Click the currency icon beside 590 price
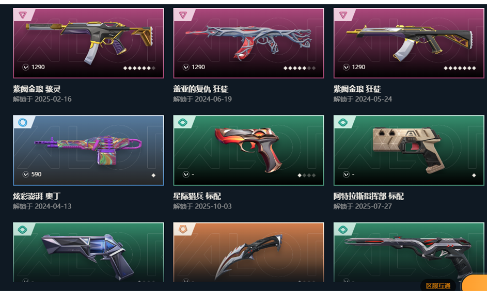The height and width of the screenshot is (291, 487). [26, 174]
